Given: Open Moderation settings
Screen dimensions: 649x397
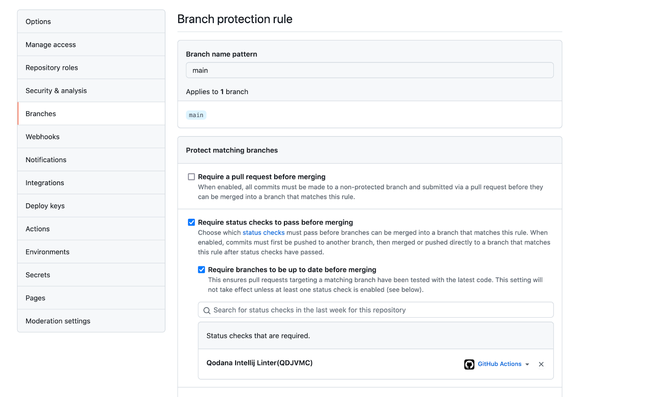Looking at the screenshot, I should coord(91,321).
